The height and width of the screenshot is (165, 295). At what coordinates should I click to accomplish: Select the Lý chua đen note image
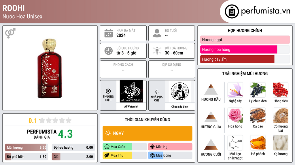(x=258, y=90)
